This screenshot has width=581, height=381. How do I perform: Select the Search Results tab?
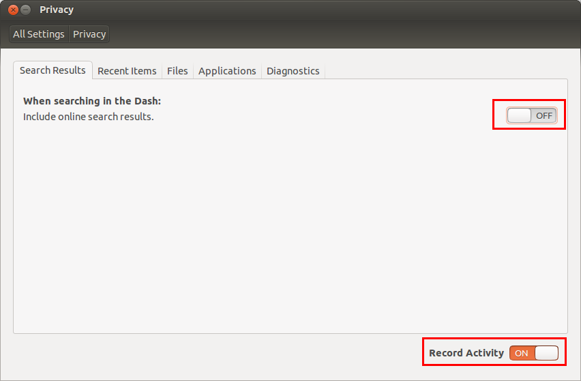[x=53, y=70]
